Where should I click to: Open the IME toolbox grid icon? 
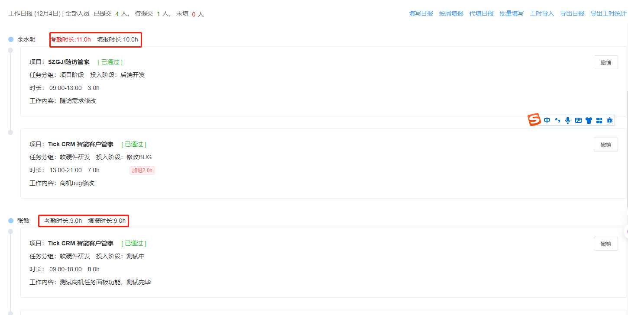(x=599, y=120)
